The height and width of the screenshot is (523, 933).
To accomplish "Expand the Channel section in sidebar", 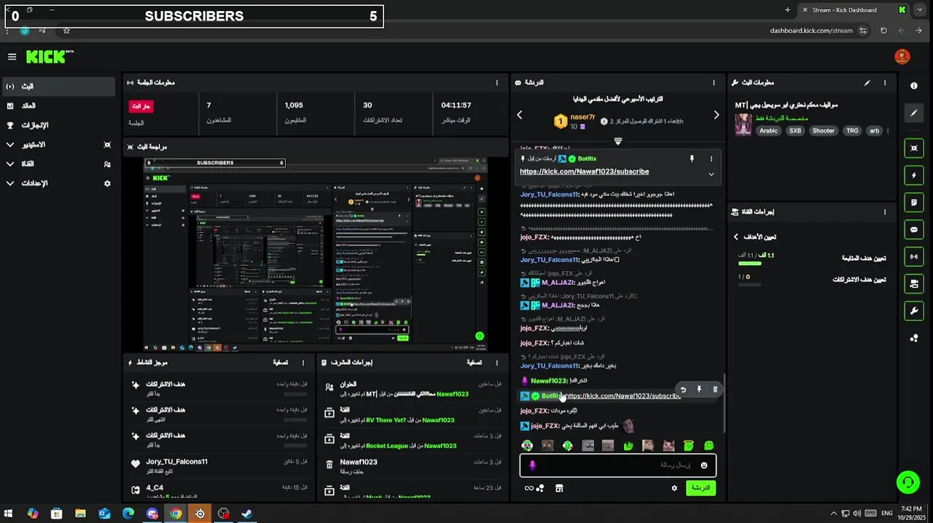I will point(58,164).
